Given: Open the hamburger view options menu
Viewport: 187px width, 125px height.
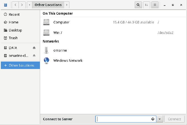Looking at the screenshot, I should click(x=155, y=5).
